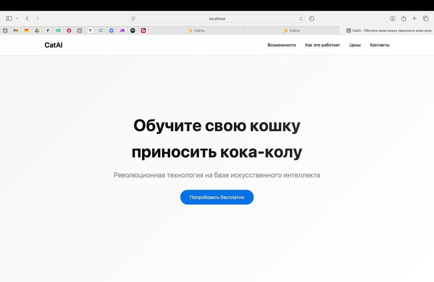
Task: Open the tab group dropdown chevron beside sidebar
Action: coord(17,18)
